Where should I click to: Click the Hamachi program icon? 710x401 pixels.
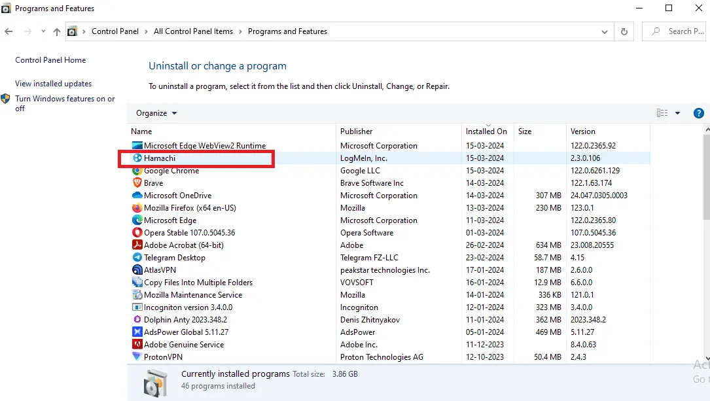pos(137,158)
